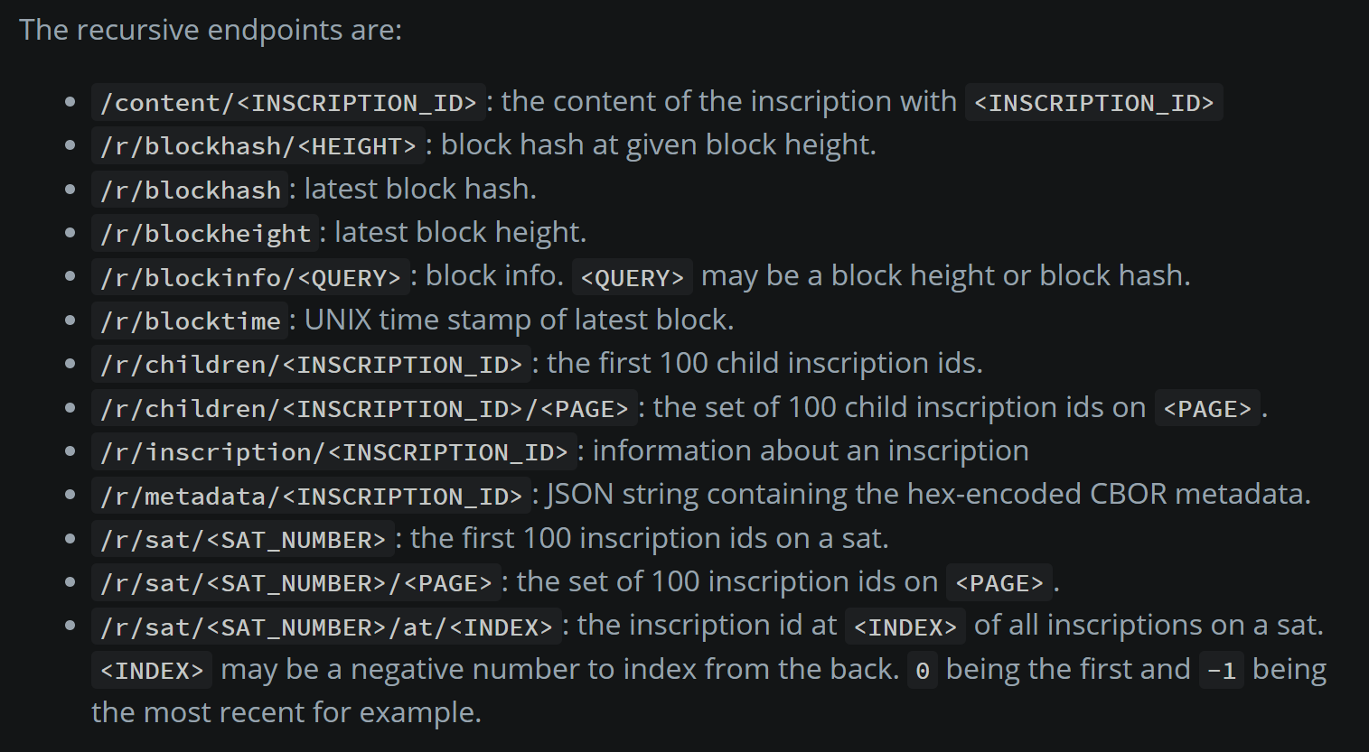This screenshot has height=752, width=1369.
Task: Click the standalone <QUERY> code after 'block info.'
Action: (x=633, y=277)
